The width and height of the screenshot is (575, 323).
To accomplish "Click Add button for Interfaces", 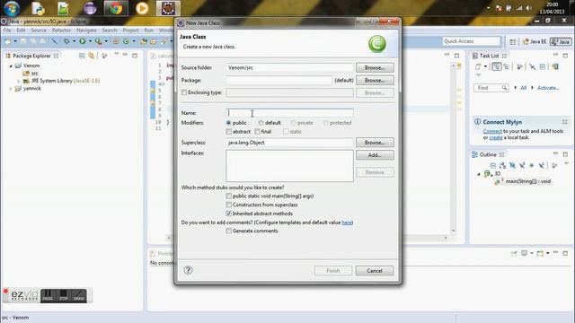I will [x=375, y=155].
